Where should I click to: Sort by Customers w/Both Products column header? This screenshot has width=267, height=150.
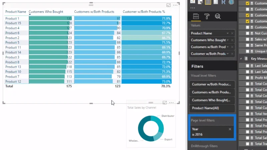pos(94,12)
